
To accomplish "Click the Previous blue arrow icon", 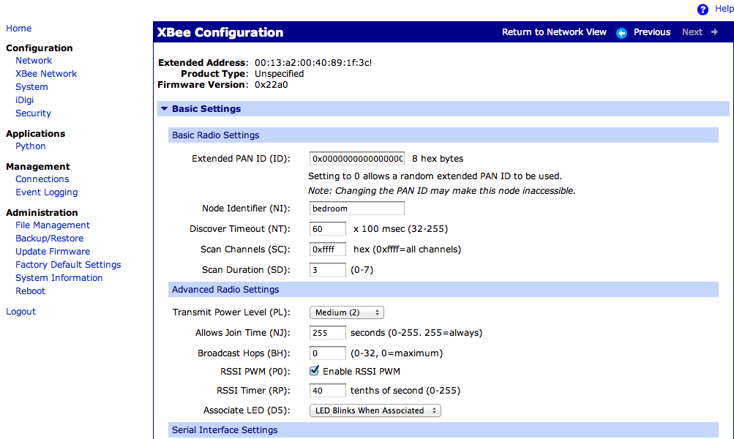I will 621,33.
